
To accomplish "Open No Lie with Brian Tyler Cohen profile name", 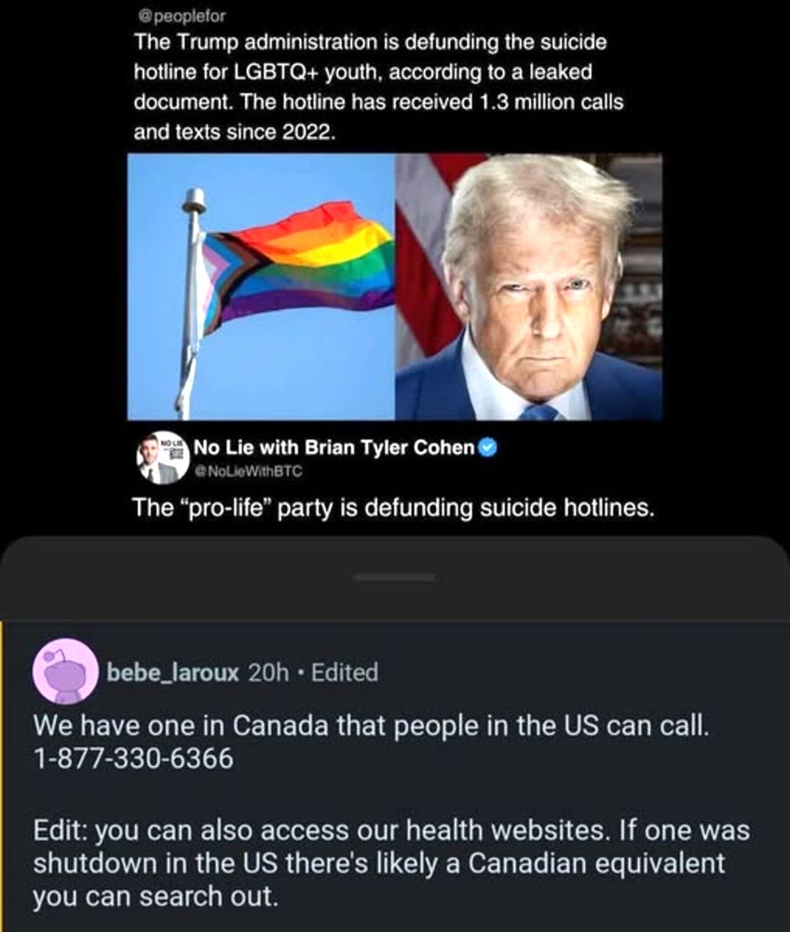I will 334,447.
